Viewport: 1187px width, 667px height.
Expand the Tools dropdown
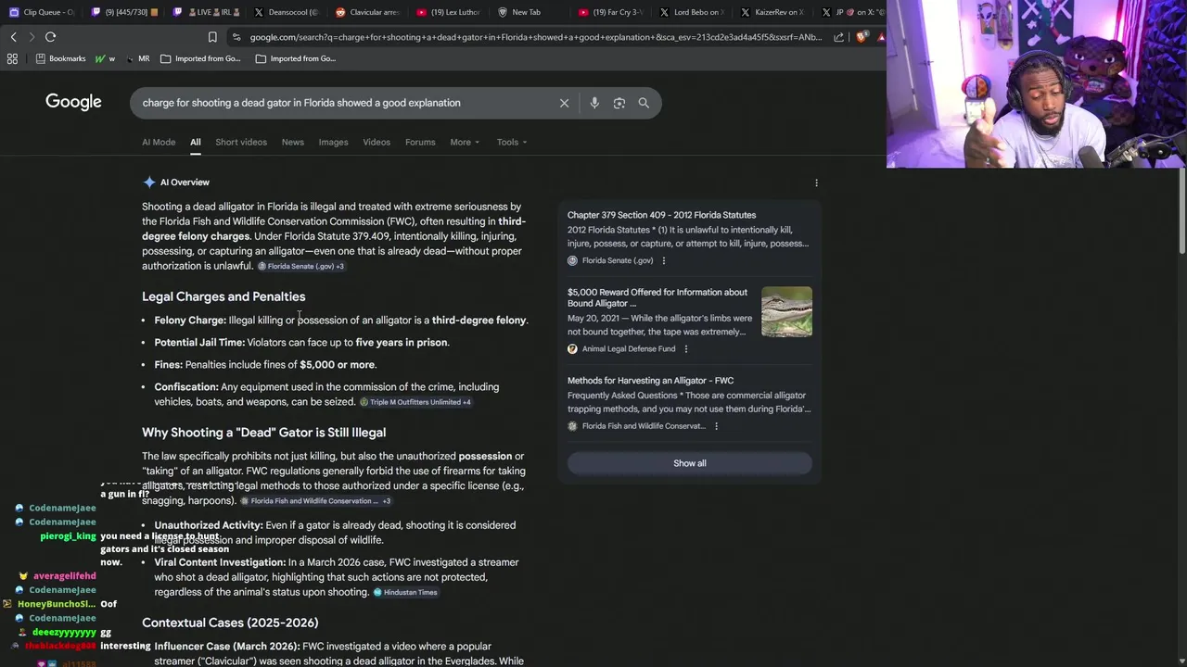point(511,142)
